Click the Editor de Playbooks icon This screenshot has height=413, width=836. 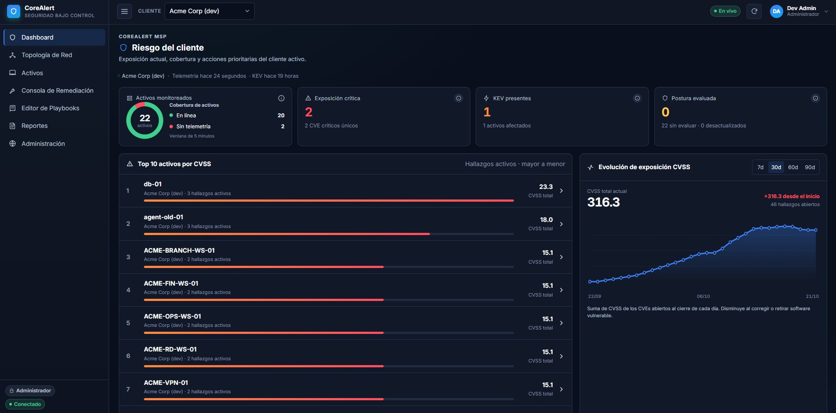[x=13, y=108]
